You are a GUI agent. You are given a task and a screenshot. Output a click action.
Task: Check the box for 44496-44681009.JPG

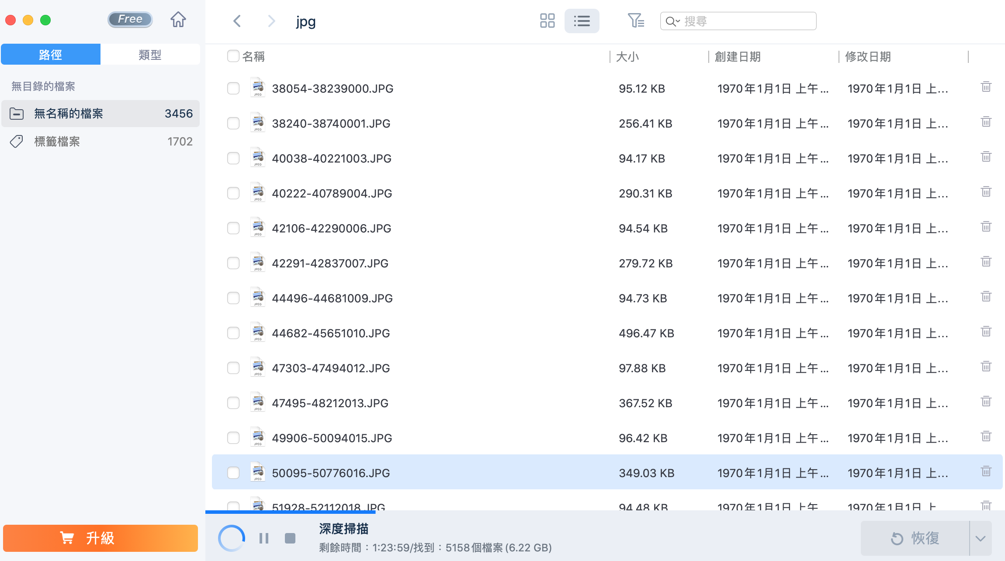click(x=233, y=298)
